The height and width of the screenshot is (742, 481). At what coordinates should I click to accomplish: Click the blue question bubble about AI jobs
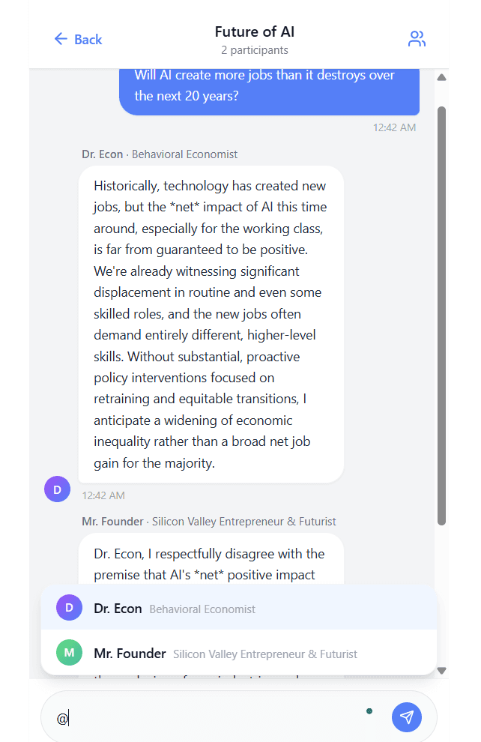click(269, 86)
